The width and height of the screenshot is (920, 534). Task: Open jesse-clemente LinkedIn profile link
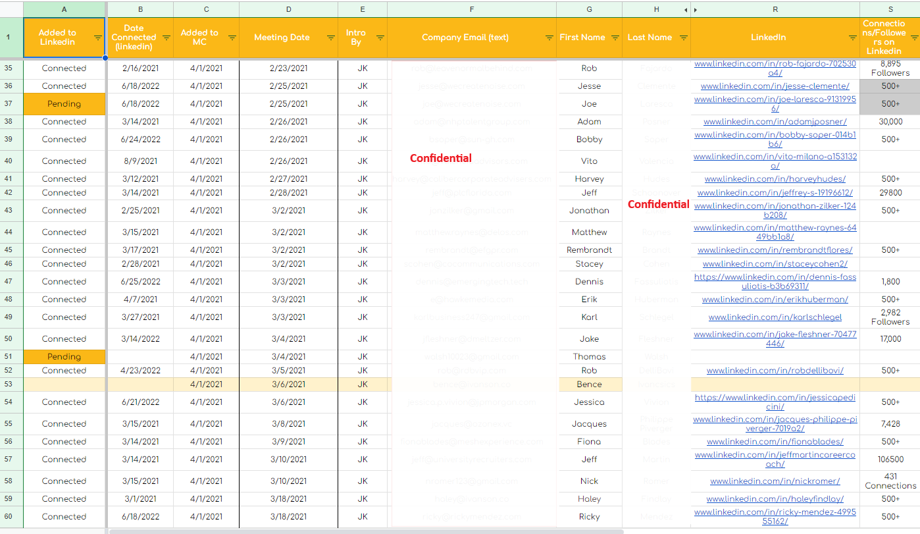(x=775, y=86)
